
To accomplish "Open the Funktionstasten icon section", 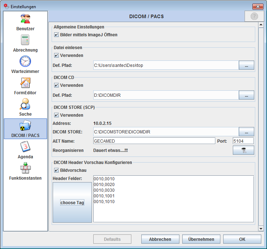I will click(25, 168).
